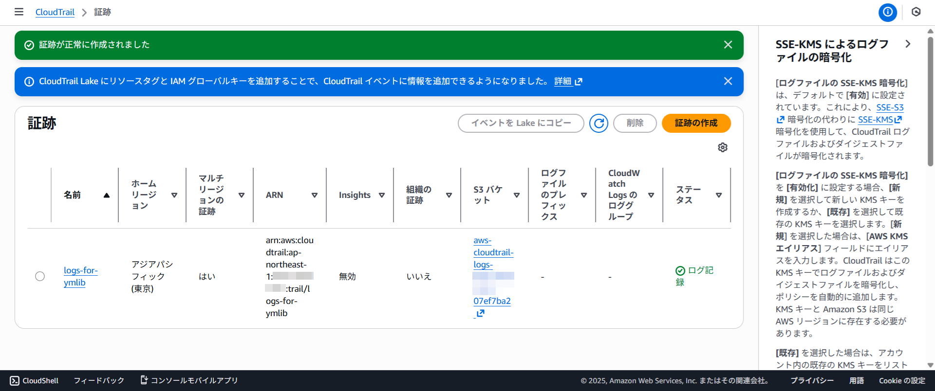Click the 証跡の作成 button
The image size is (935, 391).
coord(696,124)
